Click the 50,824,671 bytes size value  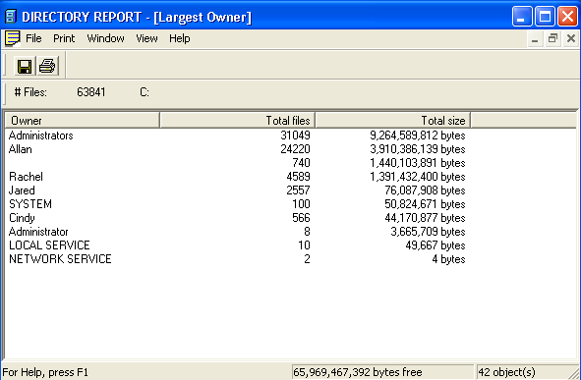pos(425,204)
